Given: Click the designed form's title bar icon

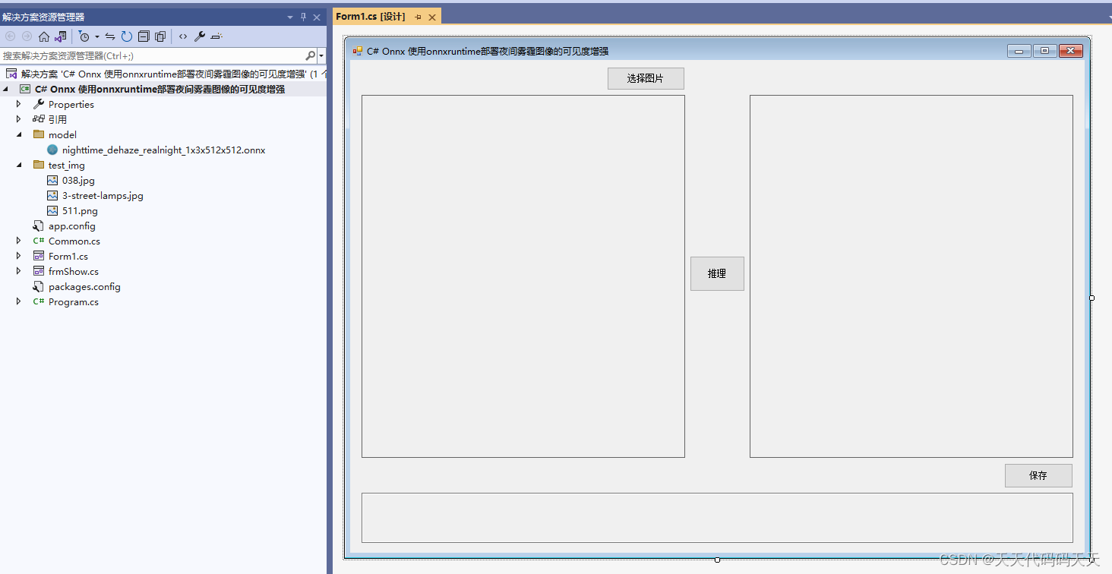Looking at the screenshot, I should [358, 51].
